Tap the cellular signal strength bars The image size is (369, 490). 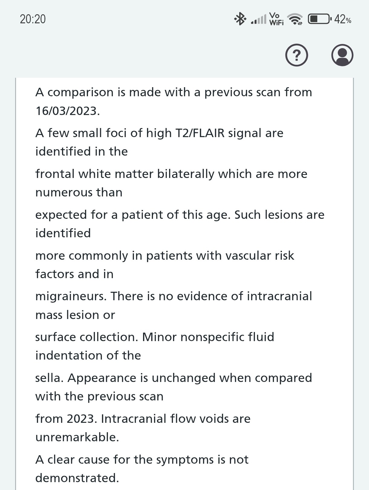259,19
